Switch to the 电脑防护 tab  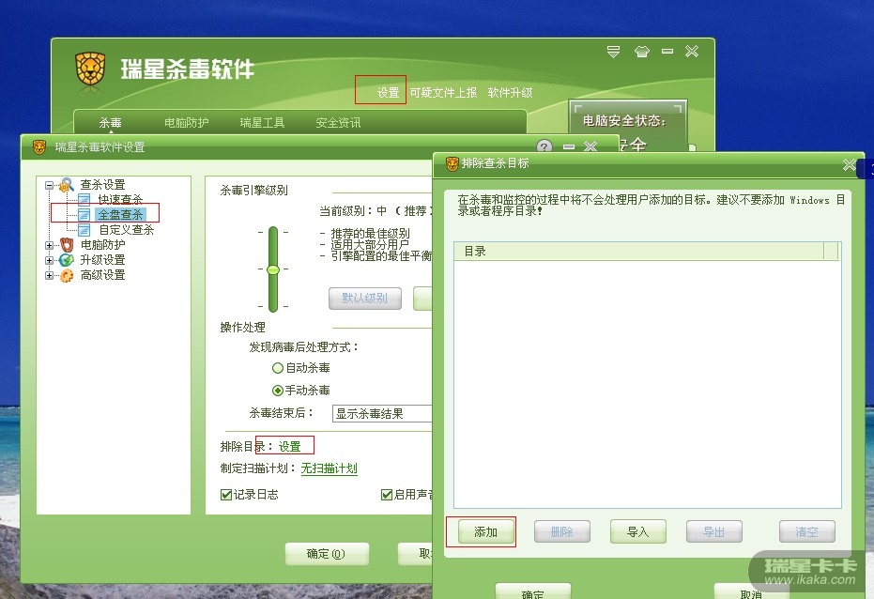187,123
